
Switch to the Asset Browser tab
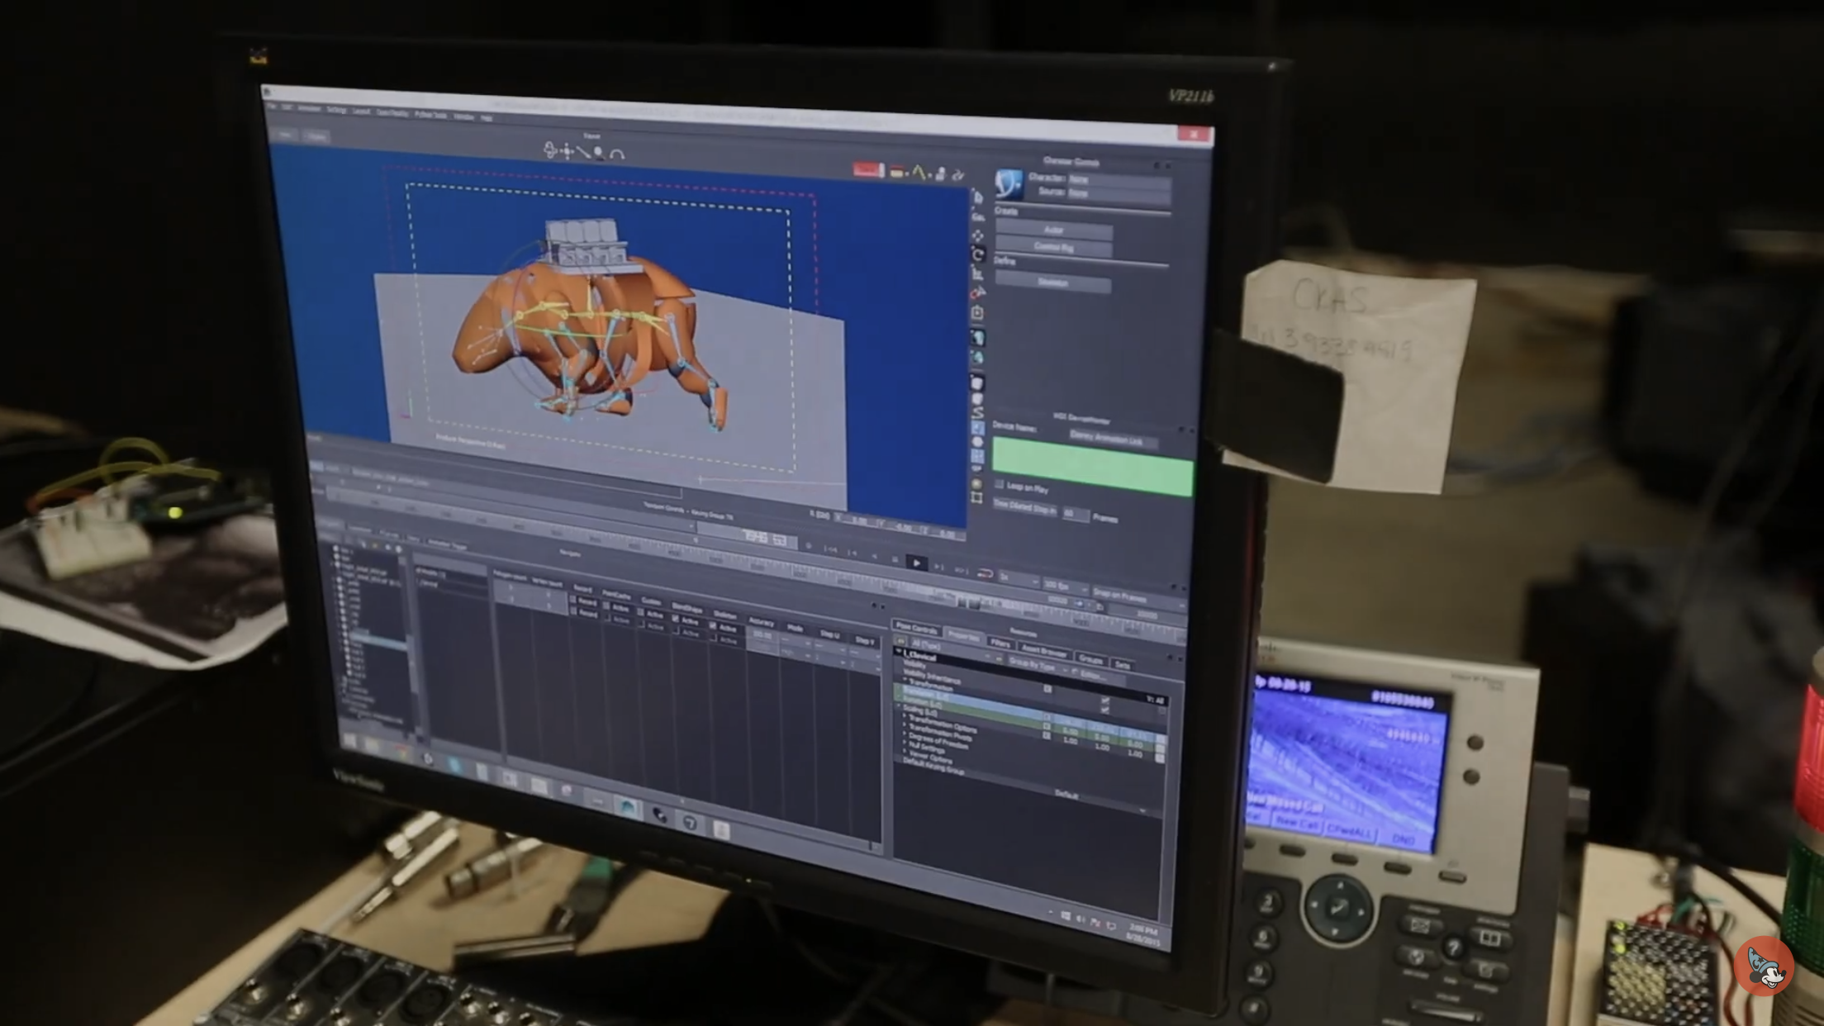point(1044,651)
